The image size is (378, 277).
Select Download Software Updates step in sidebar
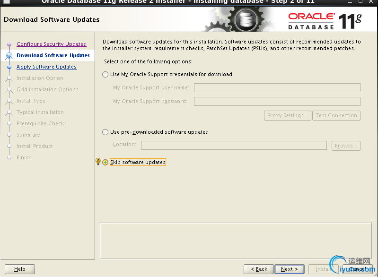[x=53, y=55]
